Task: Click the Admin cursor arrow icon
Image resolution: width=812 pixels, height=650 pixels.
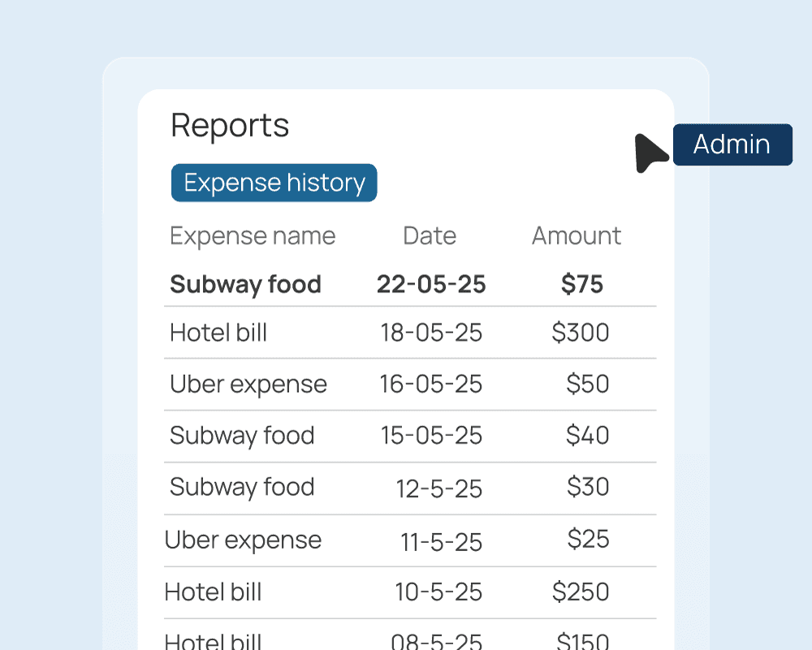Action: coord(651,152)
